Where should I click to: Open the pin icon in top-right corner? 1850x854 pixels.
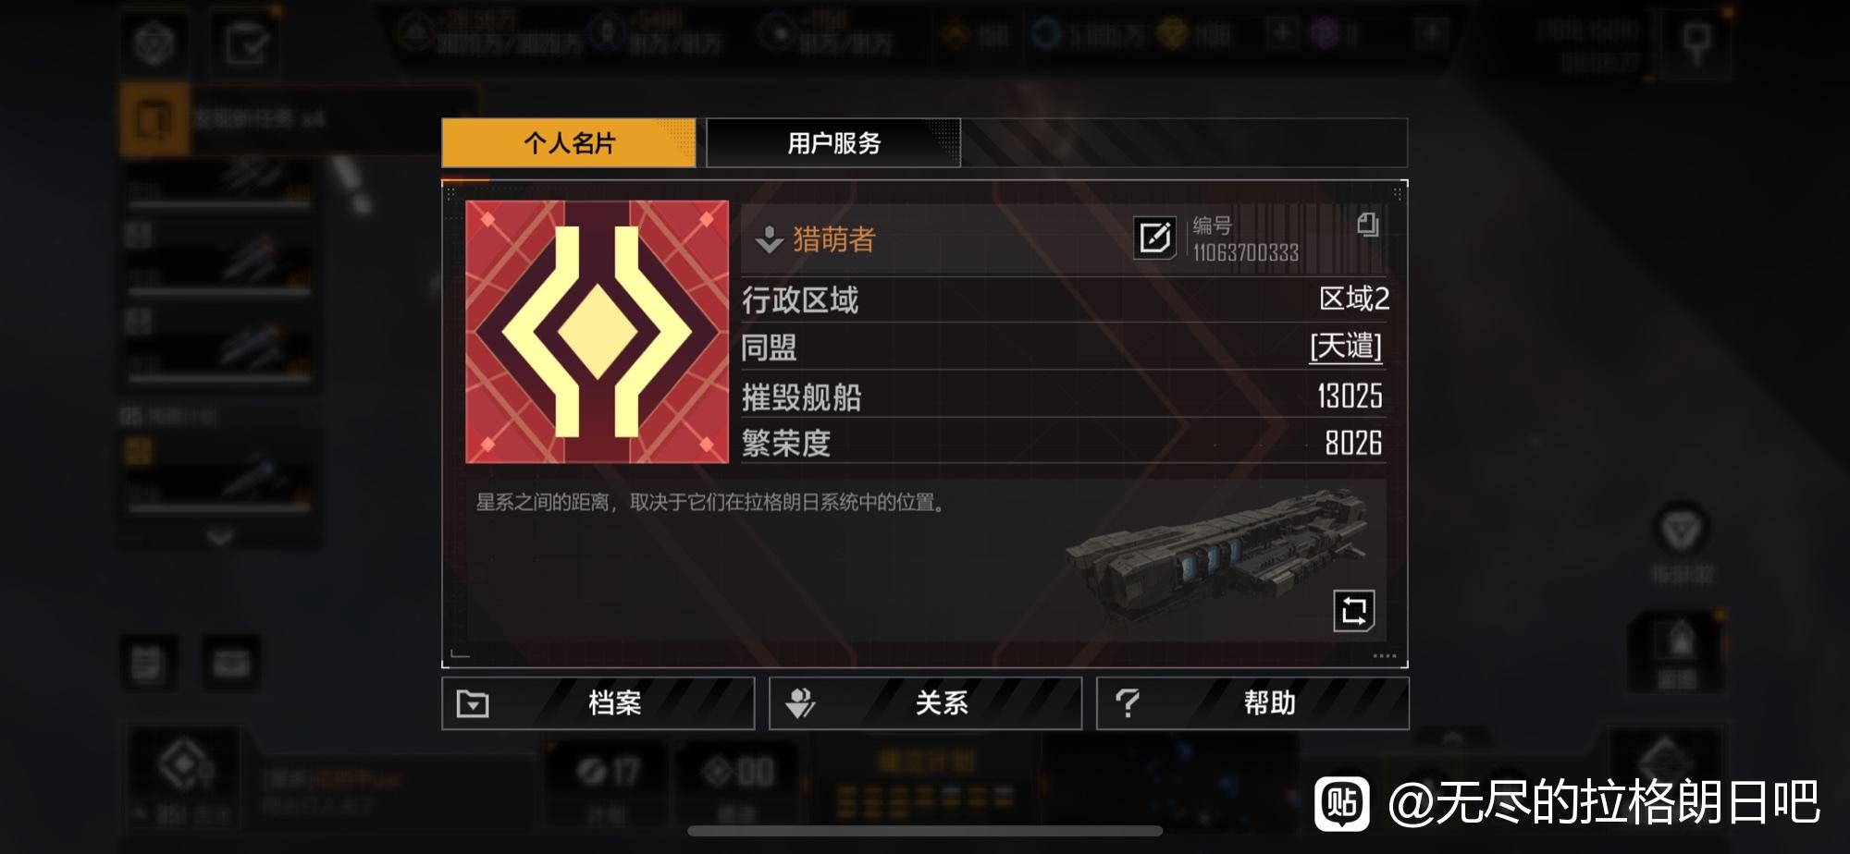[x=1696, y=42]
